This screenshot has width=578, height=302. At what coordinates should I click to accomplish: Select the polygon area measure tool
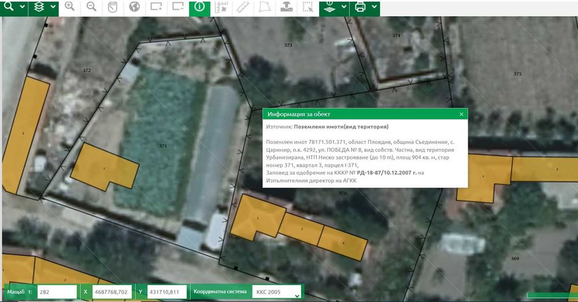265,7
